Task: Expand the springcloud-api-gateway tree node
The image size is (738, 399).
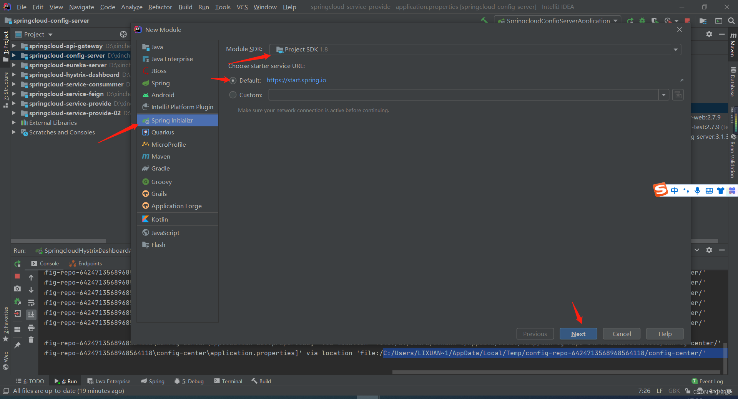Action: click(14, 46)
